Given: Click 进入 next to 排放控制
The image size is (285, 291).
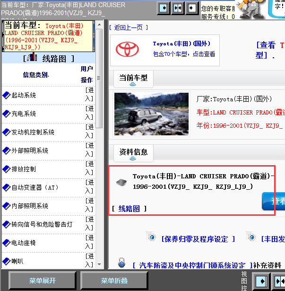Looking at the screenshot, I should pos(89,168).
